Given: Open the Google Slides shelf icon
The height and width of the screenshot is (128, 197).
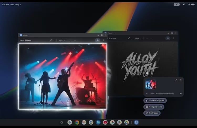Looking at the screenshot, I should [x=91, y=122].
